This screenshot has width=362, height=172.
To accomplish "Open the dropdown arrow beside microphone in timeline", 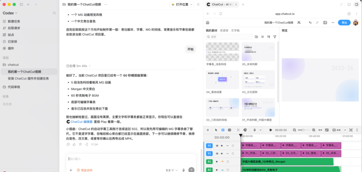I will [260, 130].
